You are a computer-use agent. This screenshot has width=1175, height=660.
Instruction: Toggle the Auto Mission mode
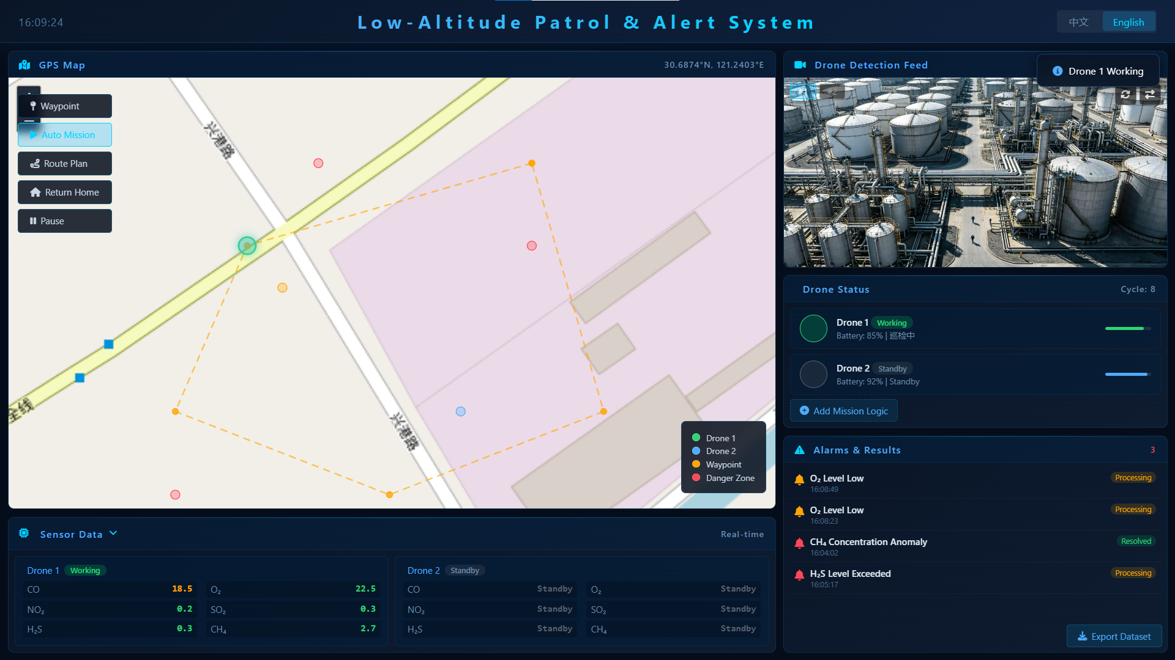point(65,134)
